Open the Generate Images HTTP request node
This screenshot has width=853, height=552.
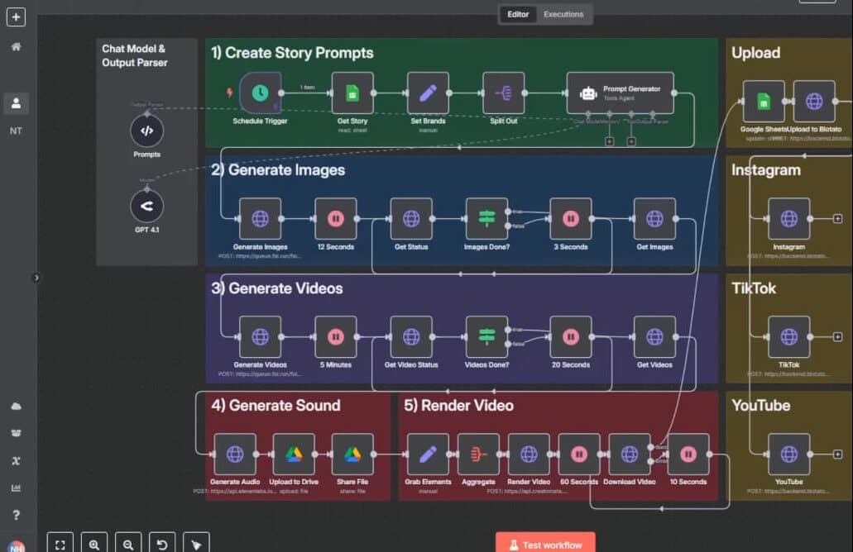[260, 218]
